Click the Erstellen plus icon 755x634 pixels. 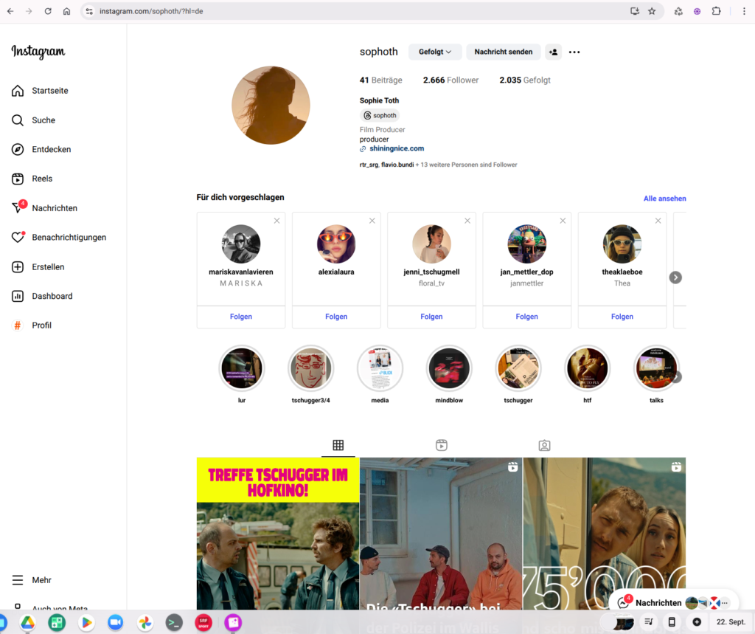point(18,267)
